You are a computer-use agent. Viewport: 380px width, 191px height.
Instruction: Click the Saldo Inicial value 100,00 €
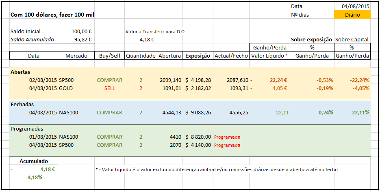tap(81, 31)
